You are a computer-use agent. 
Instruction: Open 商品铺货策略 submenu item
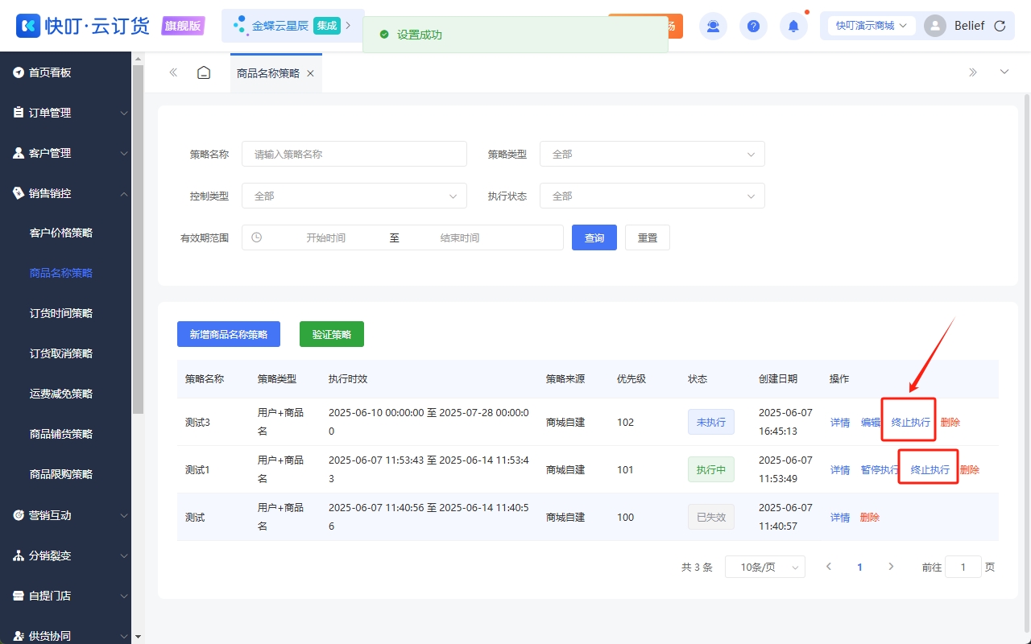coord(61,434)
